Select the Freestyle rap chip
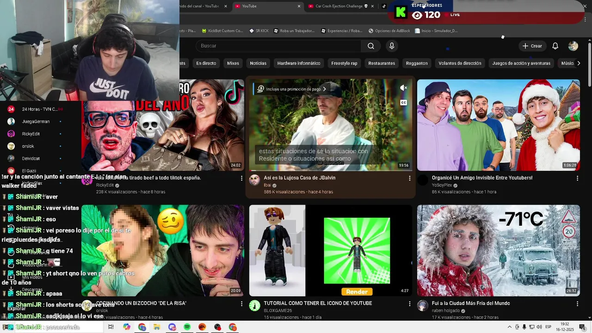 [344, 63]
